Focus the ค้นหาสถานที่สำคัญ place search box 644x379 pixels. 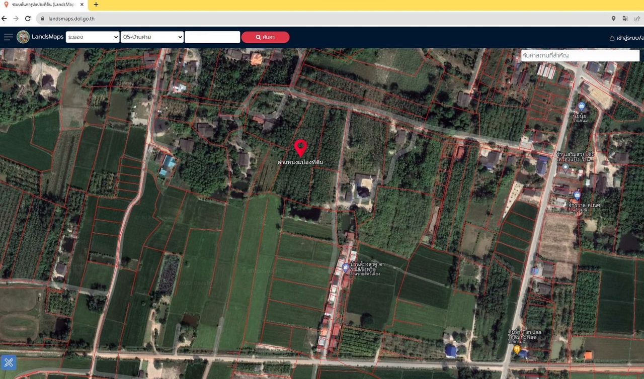pyautogui.click(x=580, y=55)
